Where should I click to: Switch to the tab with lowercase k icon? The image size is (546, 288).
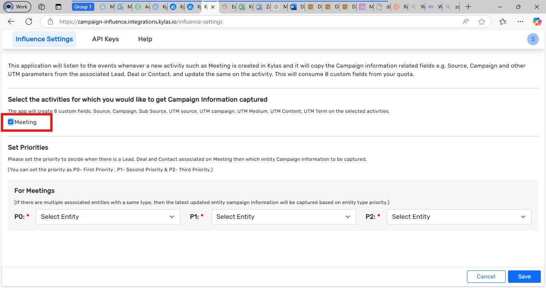[106, 7]
